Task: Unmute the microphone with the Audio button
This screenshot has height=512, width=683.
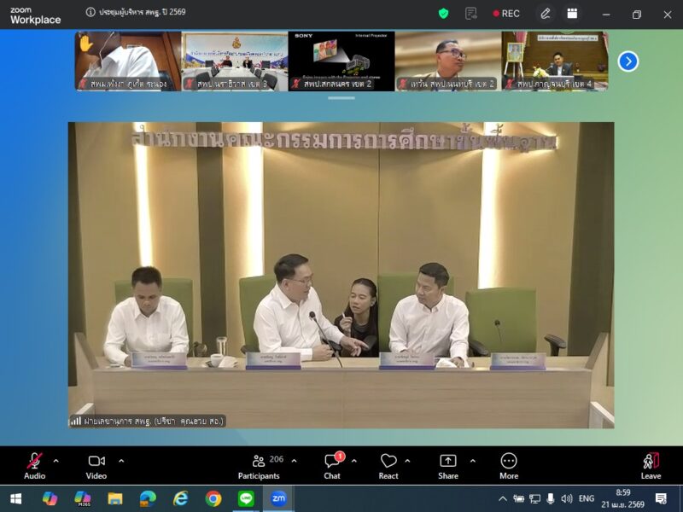Action: pyautogui.click(x=34, y=465)
